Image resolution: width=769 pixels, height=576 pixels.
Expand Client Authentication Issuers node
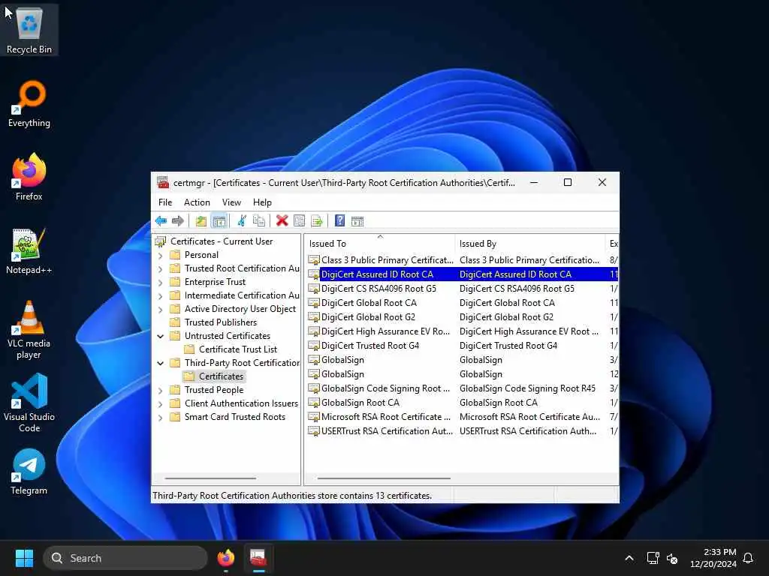[161, 403]
